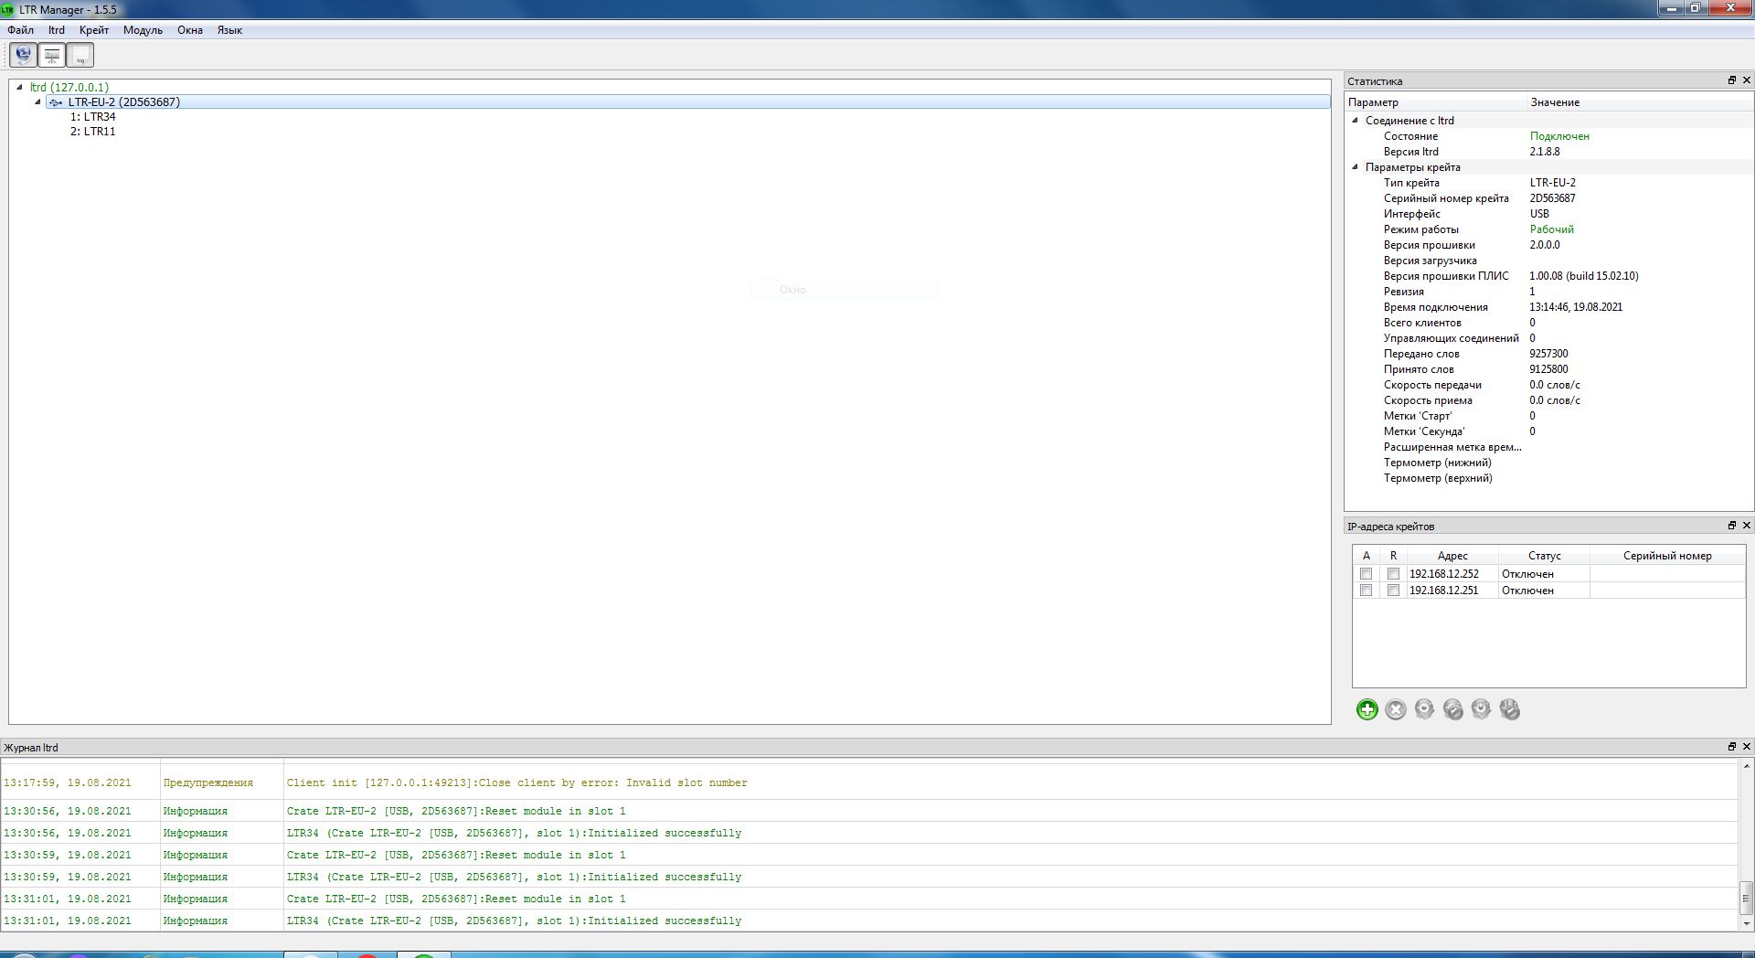Image resolution: width=1755 pixels, height=958 pixels.
Task: Click the 13:30:56 Reset module log message
Action: pos(456,812)
